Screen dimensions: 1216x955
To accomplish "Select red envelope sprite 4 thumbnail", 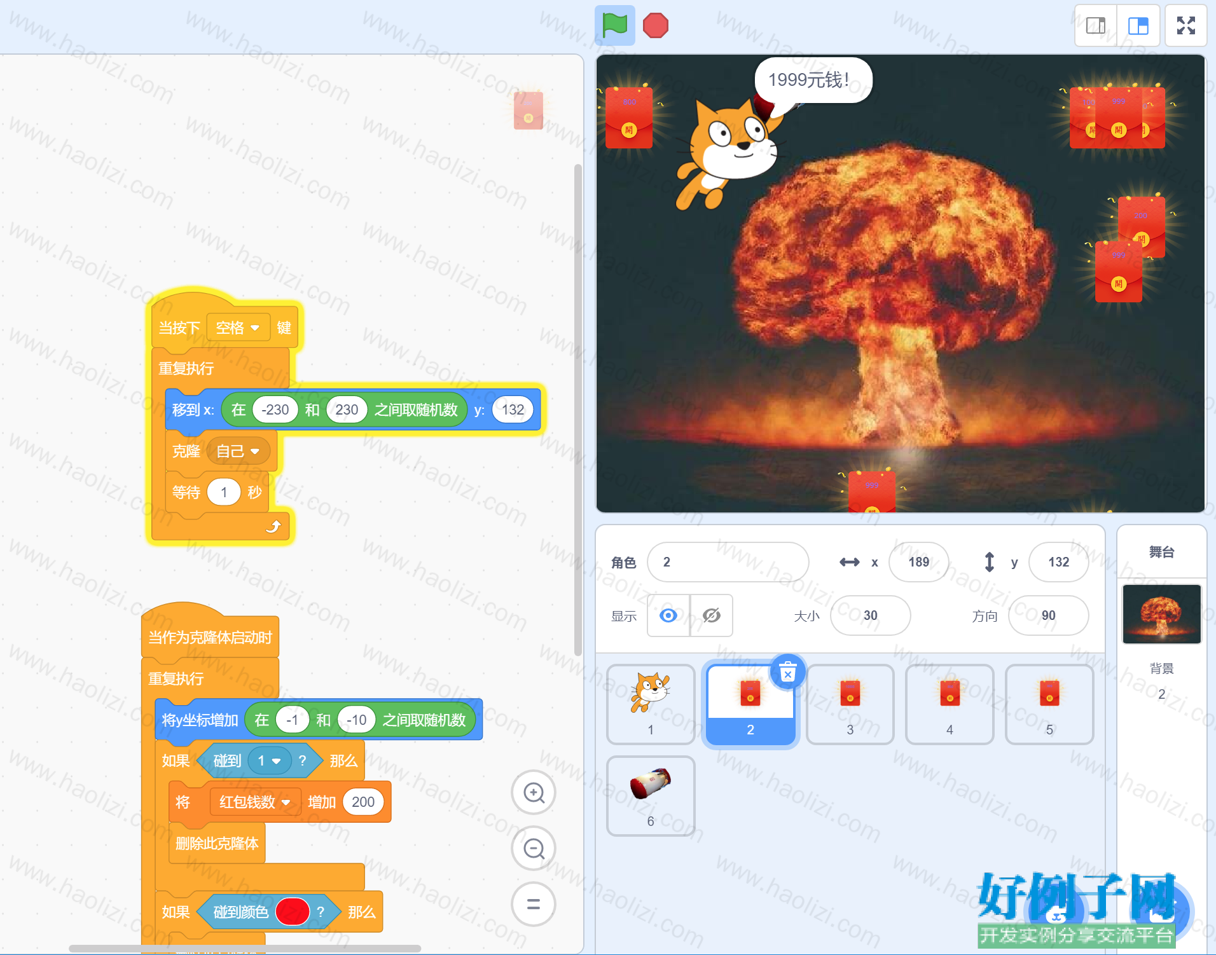I will point(950,704).
